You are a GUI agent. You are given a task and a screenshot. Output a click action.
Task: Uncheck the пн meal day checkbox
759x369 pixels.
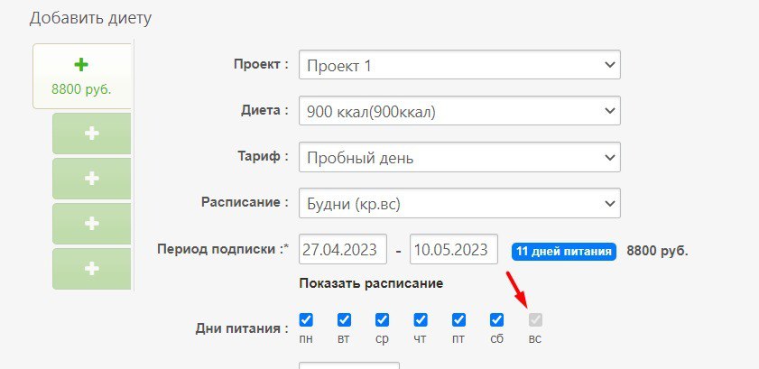(x=306, y=320)
